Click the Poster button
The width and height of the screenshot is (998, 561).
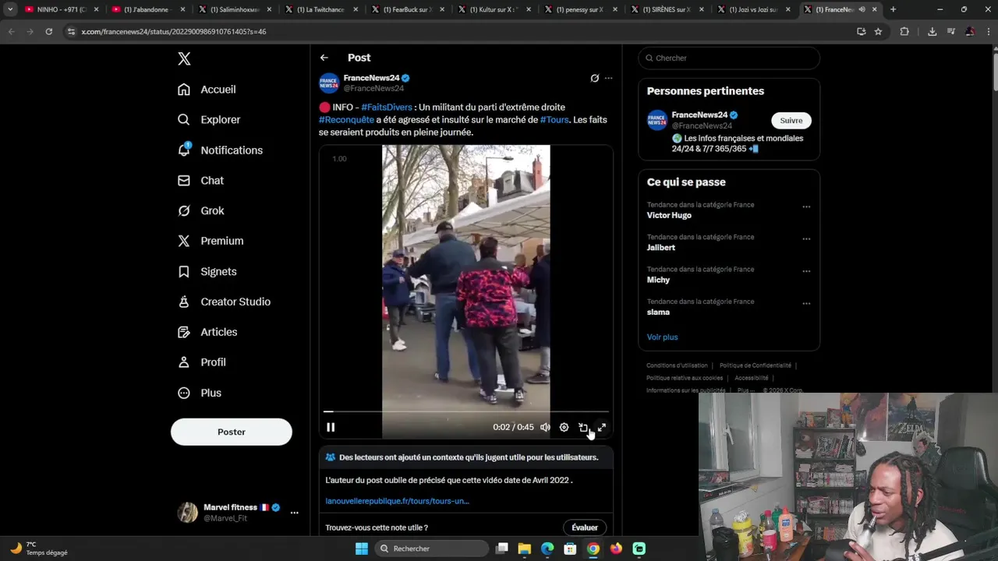[x=232, y=432]
